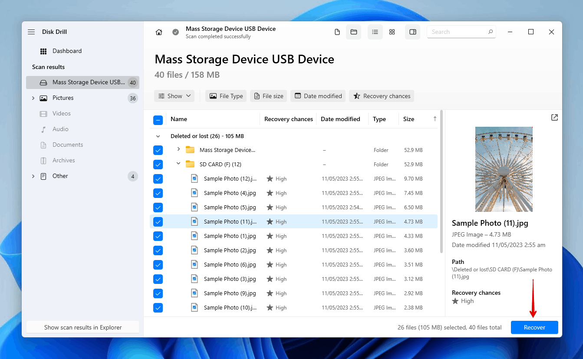This screenshot has width=583, height=359.
Task: Uncheck Sample Photo (2).jpg checkbox
Action: (x=158, y=250)
